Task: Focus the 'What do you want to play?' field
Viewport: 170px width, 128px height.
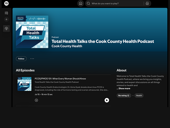Action: (x=118, y=3)
